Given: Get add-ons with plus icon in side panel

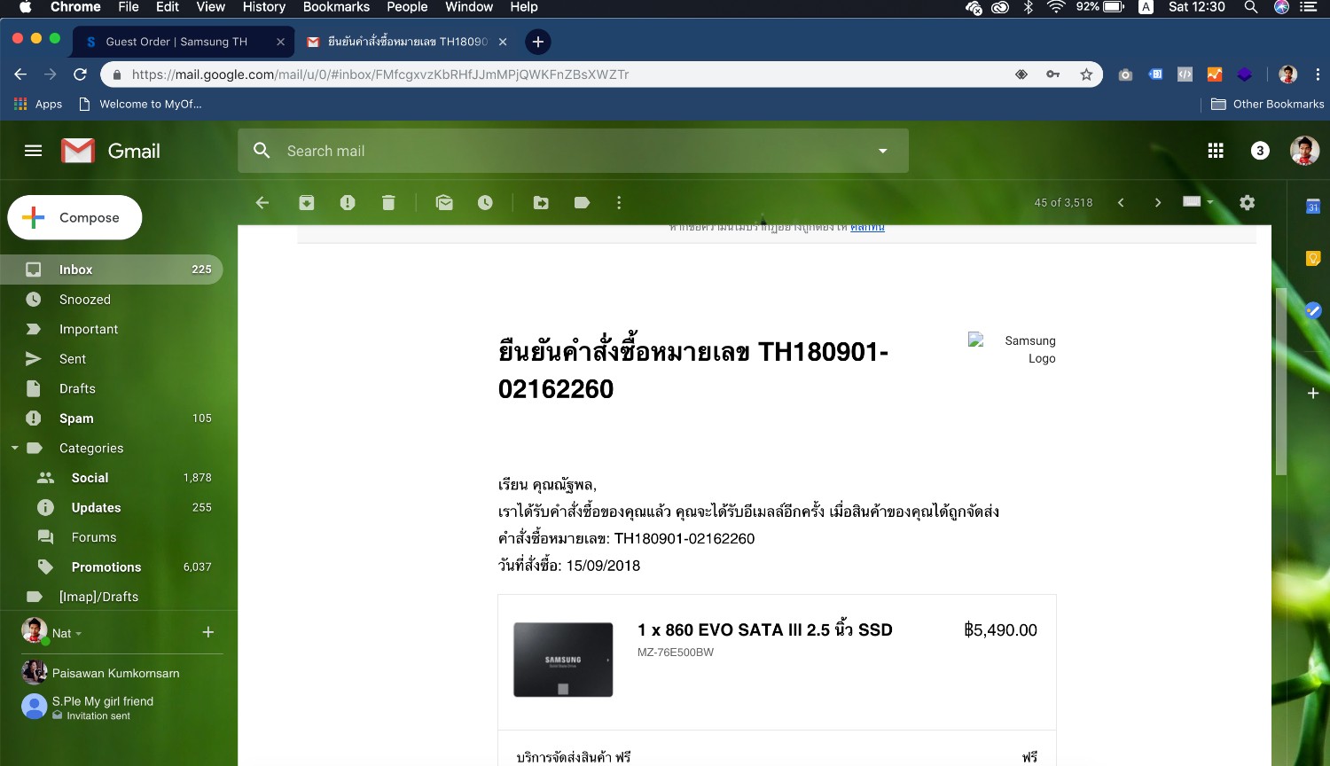Looking at the screenshot, I should click(1313, 393).
